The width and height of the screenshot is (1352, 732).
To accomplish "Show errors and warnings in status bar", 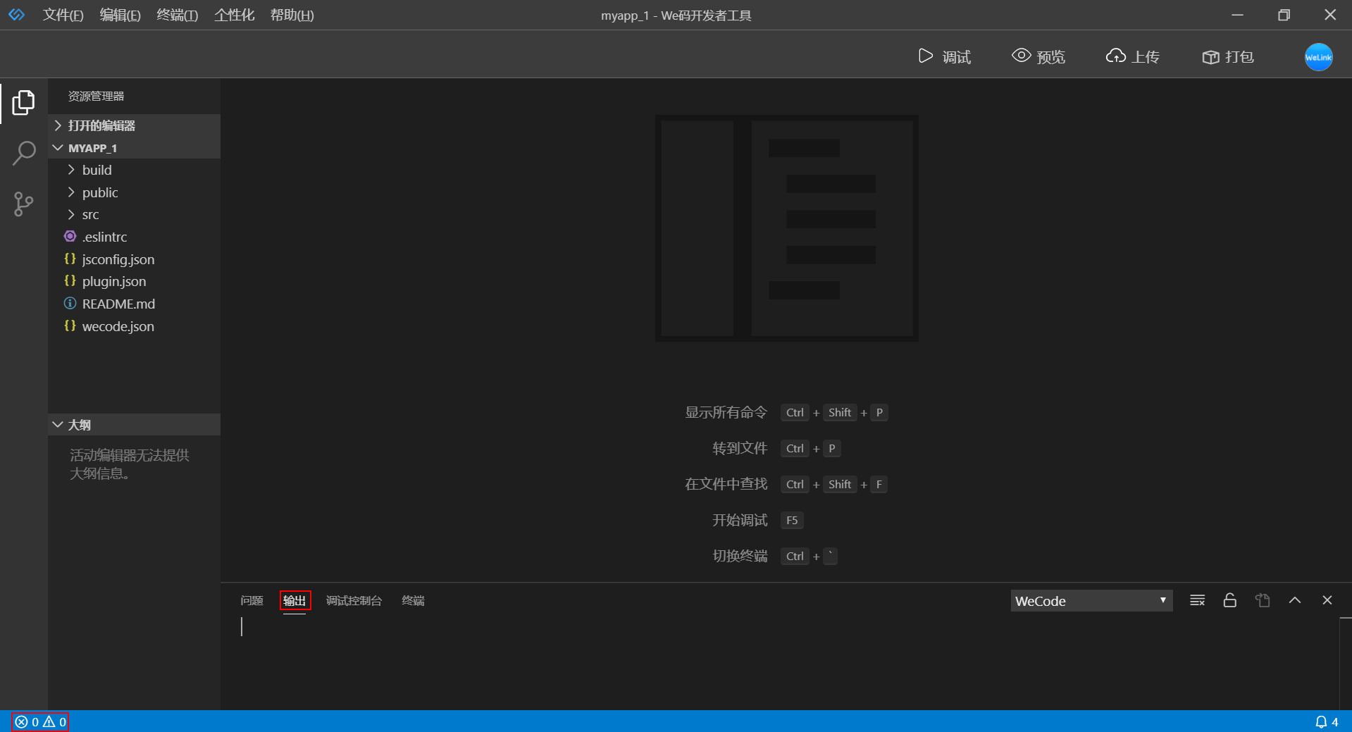I will [x=39, y=721].
